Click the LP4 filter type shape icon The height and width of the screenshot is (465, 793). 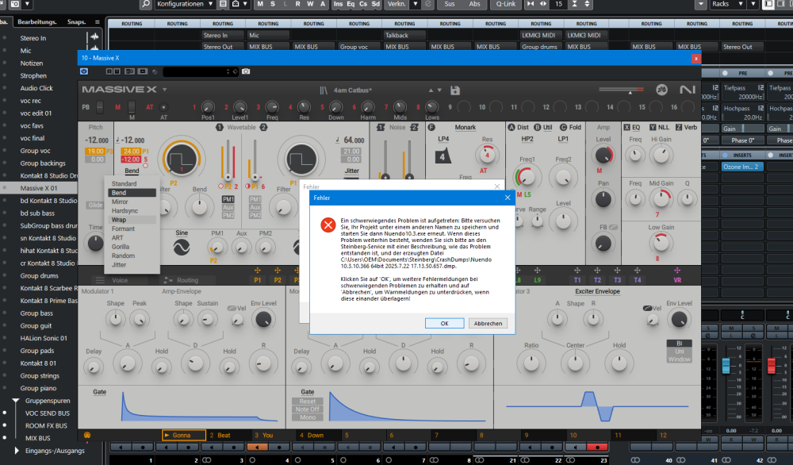tap(443, 156)
